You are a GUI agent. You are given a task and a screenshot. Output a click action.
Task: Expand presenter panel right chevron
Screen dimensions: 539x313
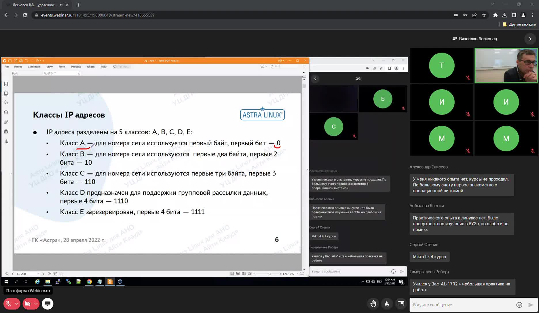[530, 39]
